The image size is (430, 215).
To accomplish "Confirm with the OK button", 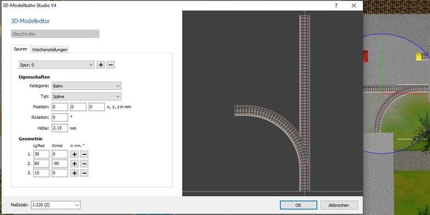I will pyautogui.click(x=298, y=205).
